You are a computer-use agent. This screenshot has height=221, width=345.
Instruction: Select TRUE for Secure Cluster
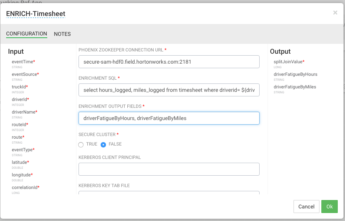(x=81, y=144)
